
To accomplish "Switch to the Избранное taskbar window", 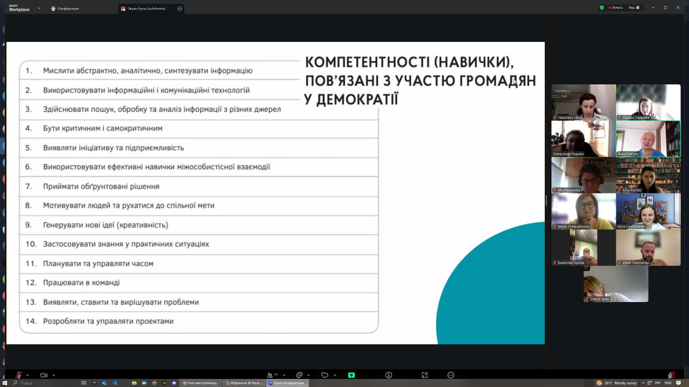I will click(244, 383).
